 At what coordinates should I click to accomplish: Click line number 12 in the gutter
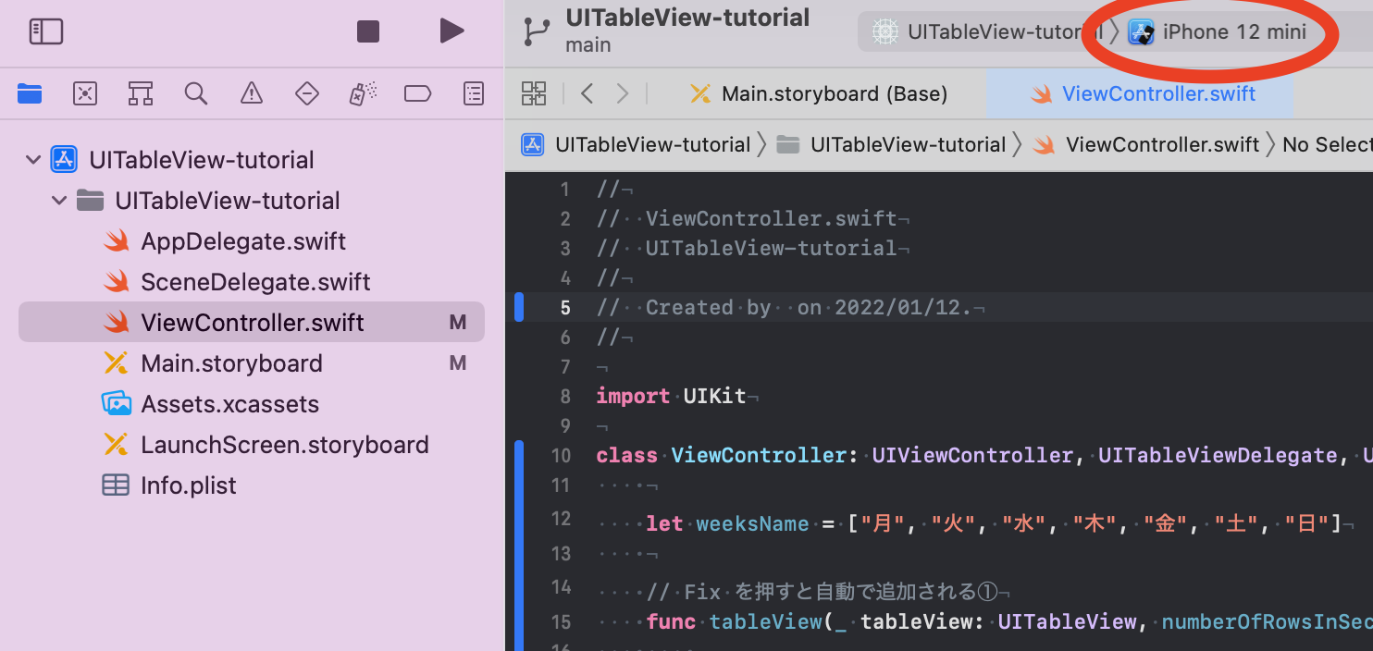coord(561,518)
